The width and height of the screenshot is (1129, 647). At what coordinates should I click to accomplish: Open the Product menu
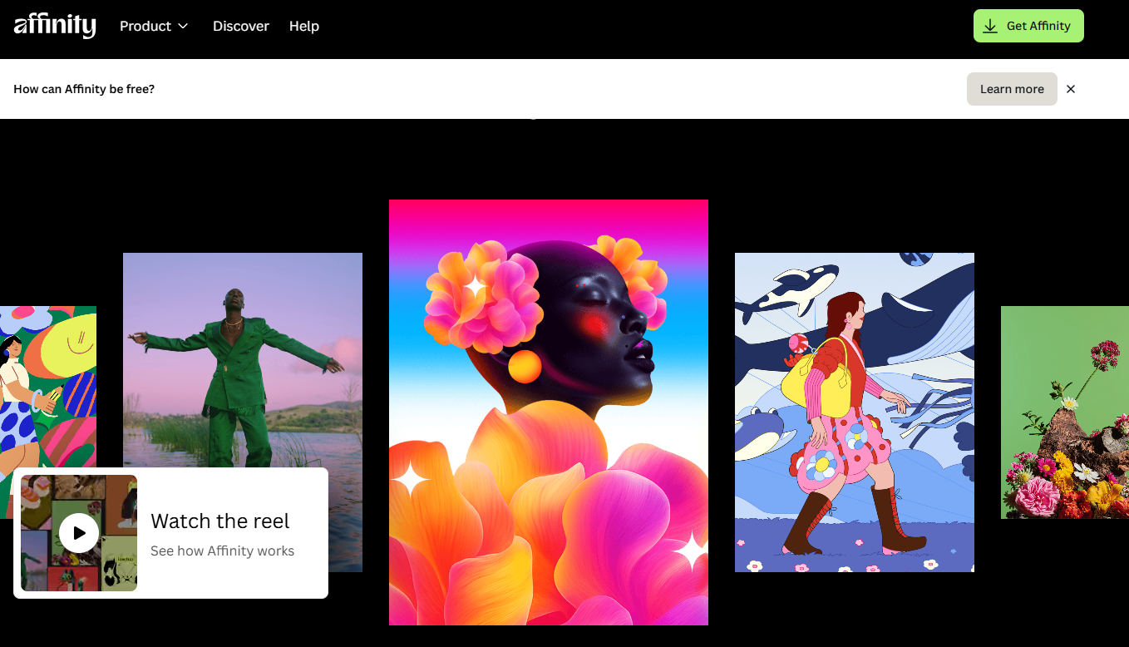tap(145, 26)
